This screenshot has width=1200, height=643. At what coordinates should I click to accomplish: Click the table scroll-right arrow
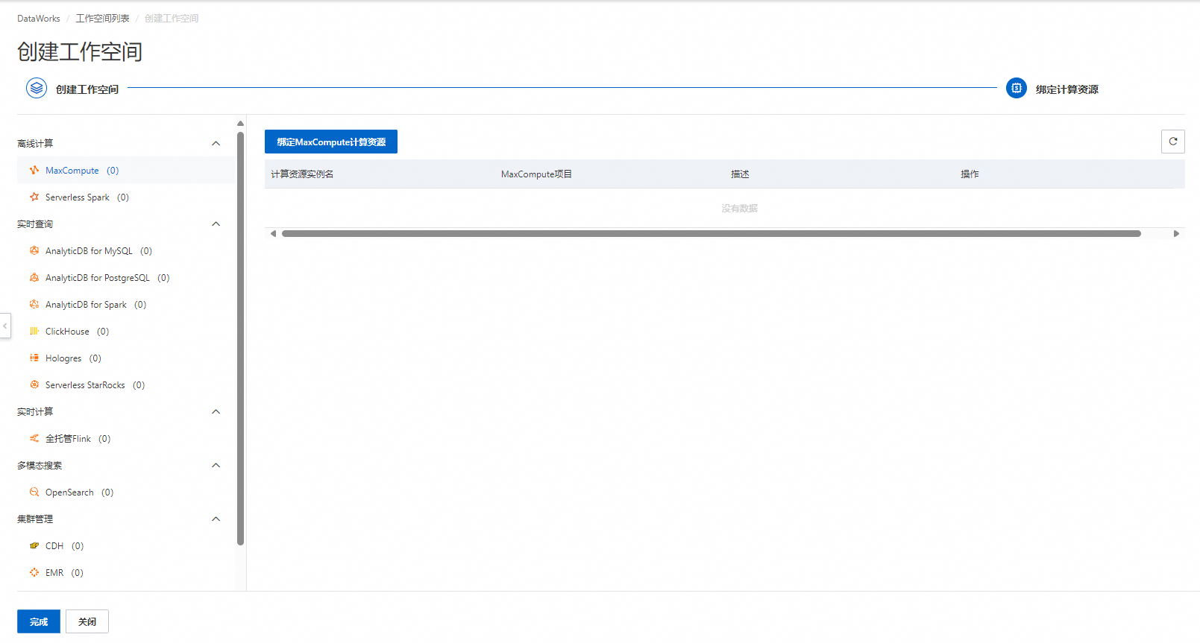pyautogui.click(x=1176, y=234)
